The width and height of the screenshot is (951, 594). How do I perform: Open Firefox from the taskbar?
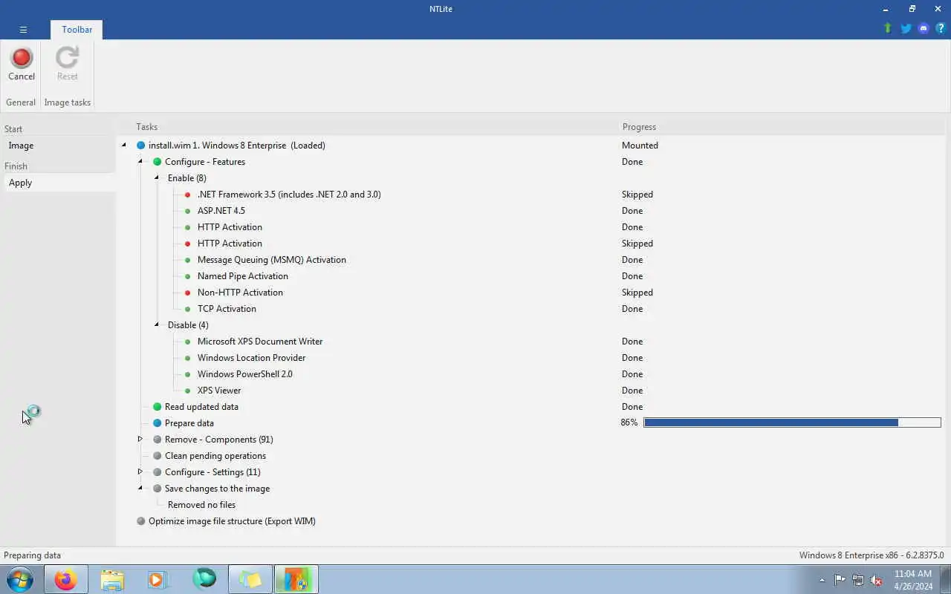coord(65,579)
